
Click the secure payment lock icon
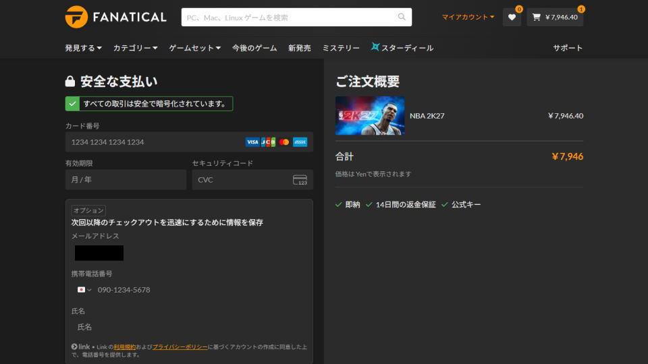click(x=70, y=81)
